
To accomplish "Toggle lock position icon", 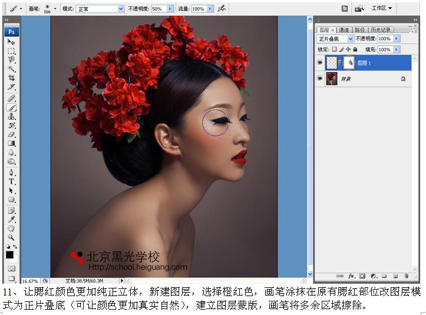I will click(348, 49).
